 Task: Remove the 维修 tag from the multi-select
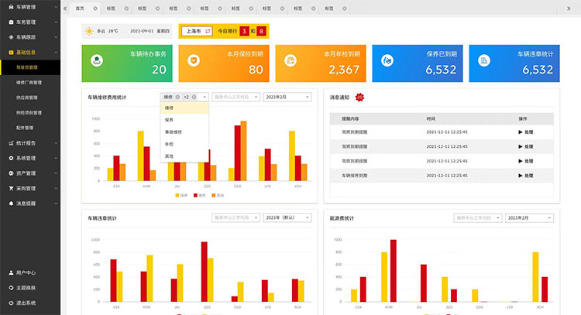[177, 97]
